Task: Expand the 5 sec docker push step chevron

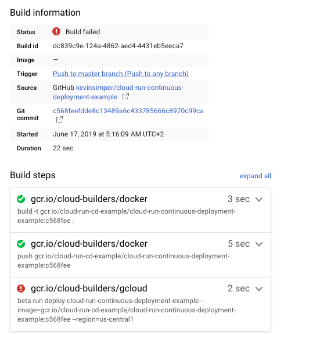Action: tap(259, 244)
